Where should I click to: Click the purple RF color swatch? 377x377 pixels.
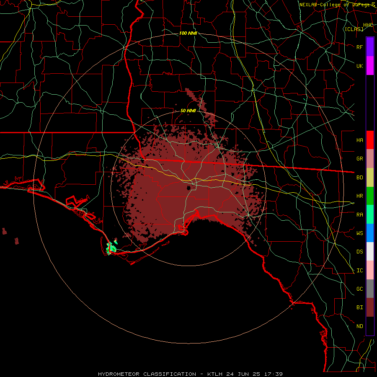click(x=370, y=47)
